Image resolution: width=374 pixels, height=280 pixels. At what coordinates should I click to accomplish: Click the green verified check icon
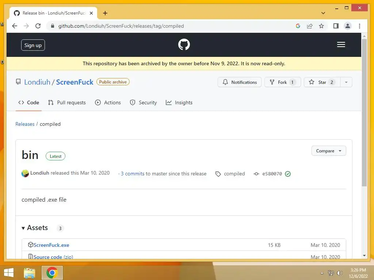pyautogui.click(x=288, y=174)
